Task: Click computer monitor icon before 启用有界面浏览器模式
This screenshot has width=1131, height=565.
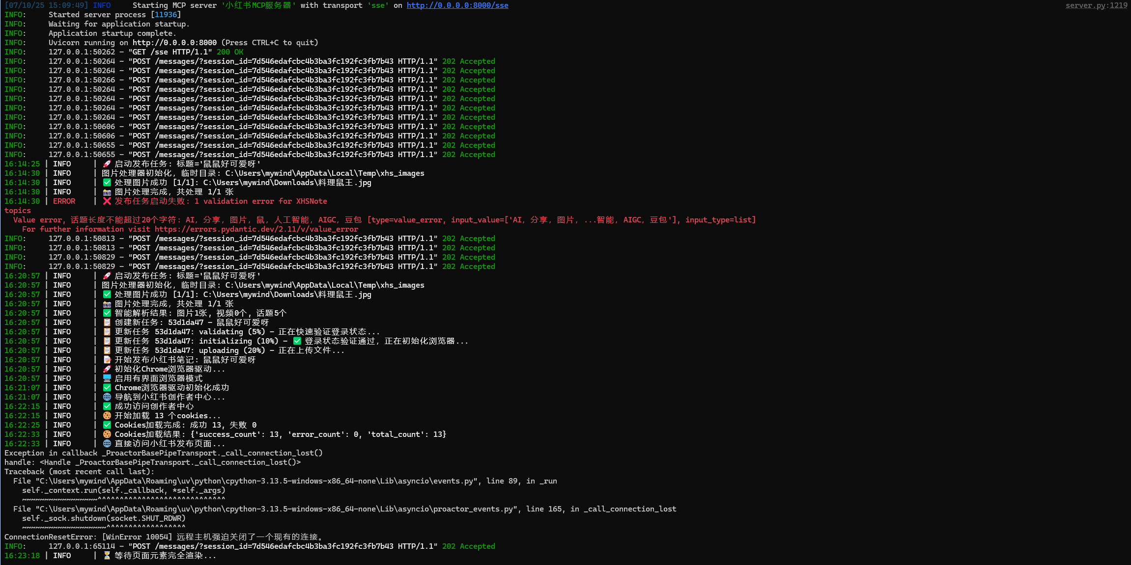Action: pos(107,378)
